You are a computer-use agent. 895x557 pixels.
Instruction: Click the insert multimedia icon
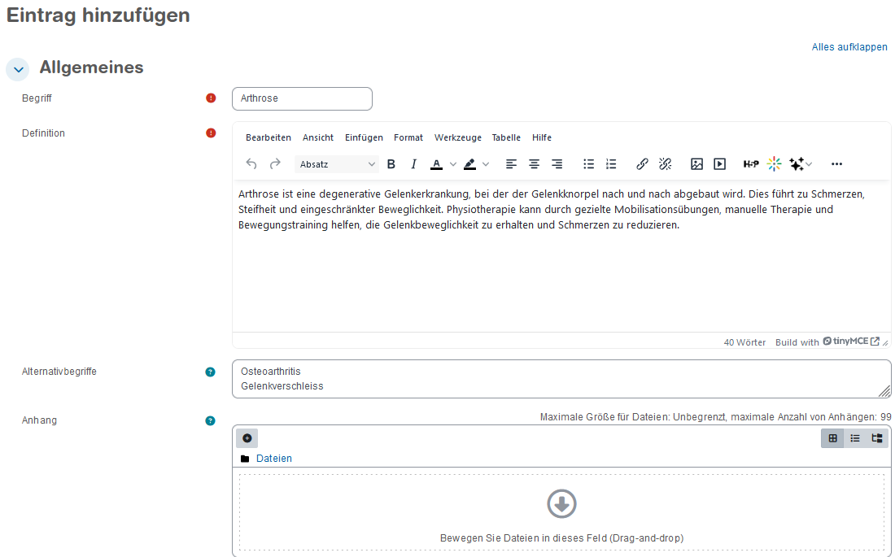coord(719,164)
